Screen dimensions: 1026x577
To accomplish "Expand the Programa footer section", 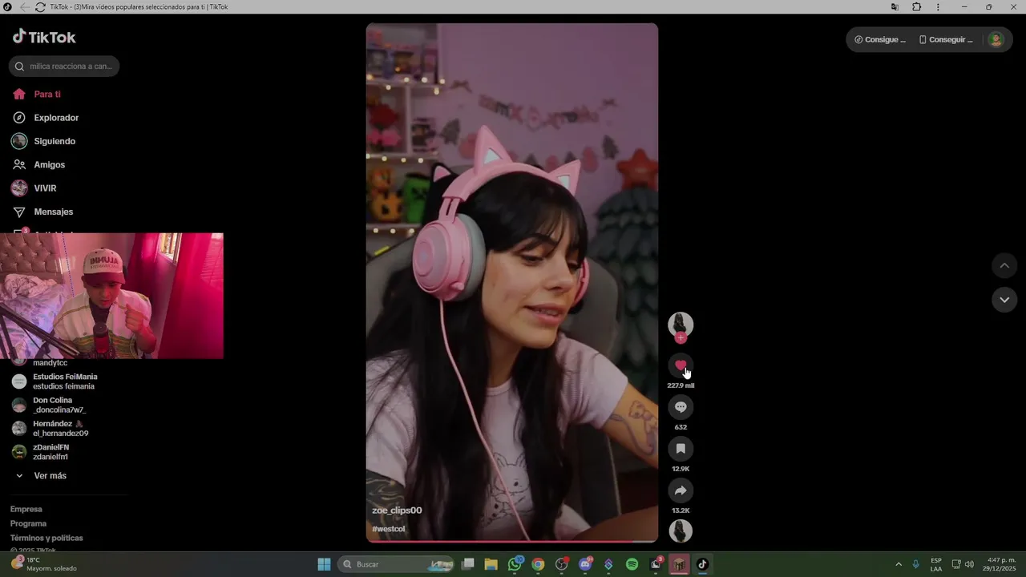I will pos(28,523).
